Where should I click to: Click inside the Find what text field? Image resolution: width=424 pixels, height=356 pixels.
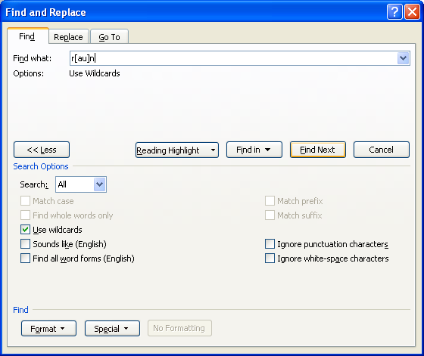click(233, 58)
